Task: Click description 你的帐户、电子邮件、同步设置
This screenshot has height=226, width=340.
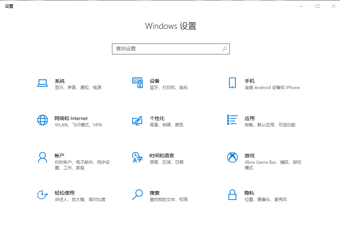Action: point(82,165)
